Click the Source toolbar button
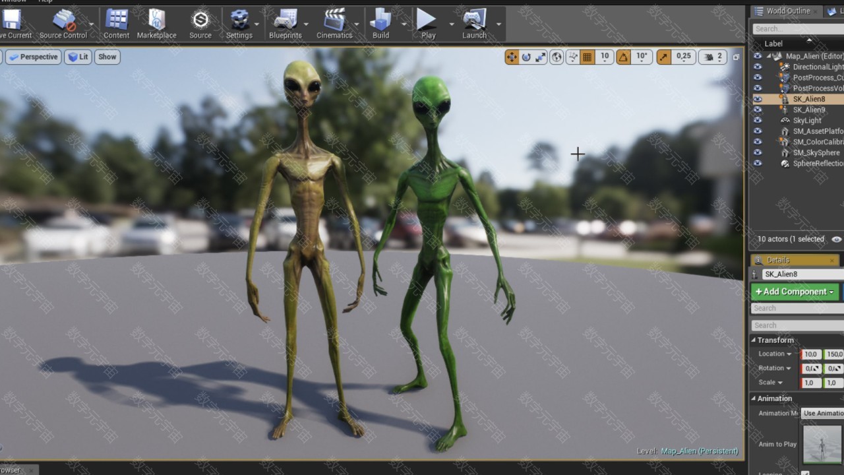The width and height of the screenshot is (844, 475). [200, 24]
